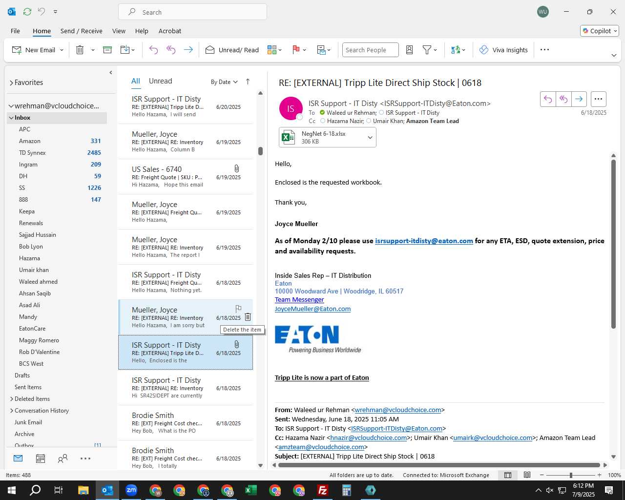Image resolution: width=625 pixels, height=500 pixels.
Task: Open the US Sales - 6740 email
Action: pyautogui.click(x=186, y=176)
